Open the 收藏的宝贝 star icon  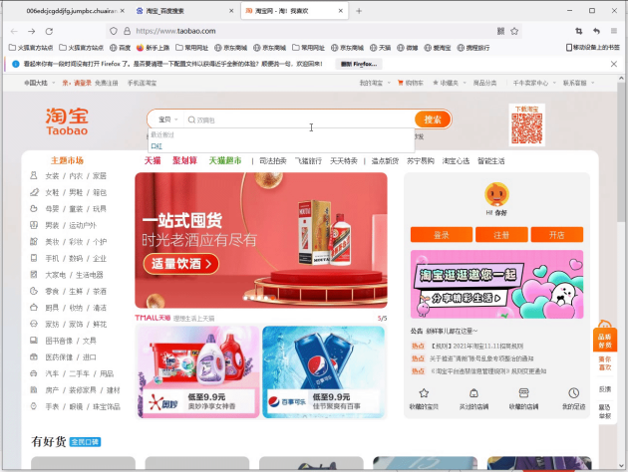pyautogui.click(x=424, y=393)
